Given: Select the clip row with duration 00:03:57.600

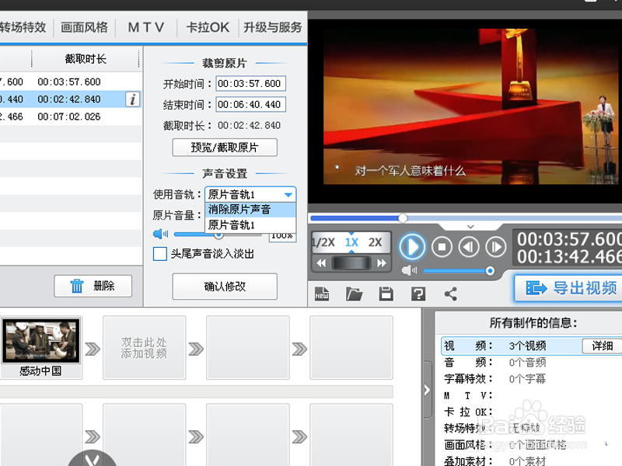Looking at the screenshot, I should click(71, 82).
